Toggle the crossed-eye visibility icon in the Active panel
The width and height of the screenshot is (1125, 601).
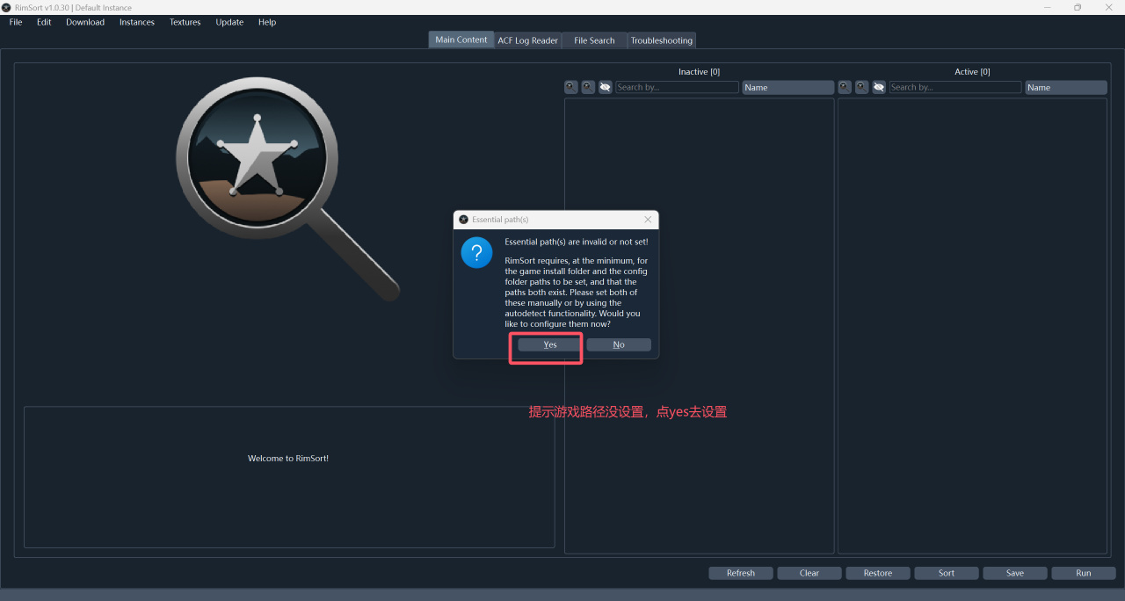click(878, 87)
